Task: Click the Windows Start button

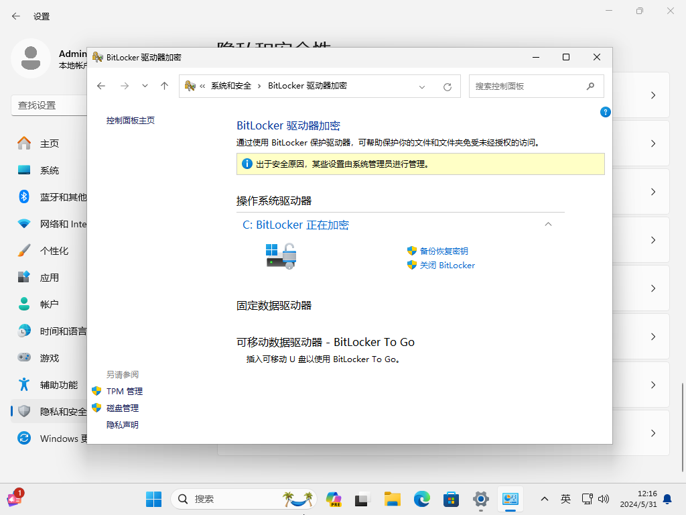Action: [x=153, y=499]
